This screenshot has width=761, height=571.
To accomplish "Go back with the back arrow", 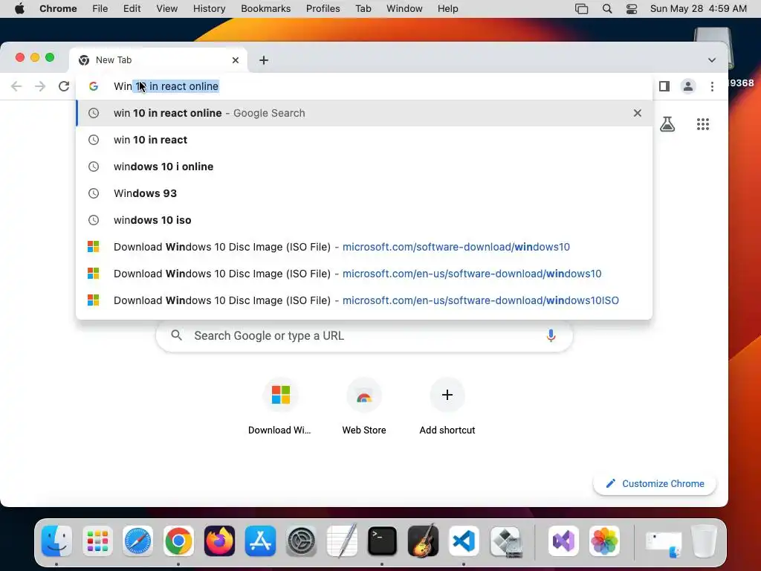I will tap(16, 86).
